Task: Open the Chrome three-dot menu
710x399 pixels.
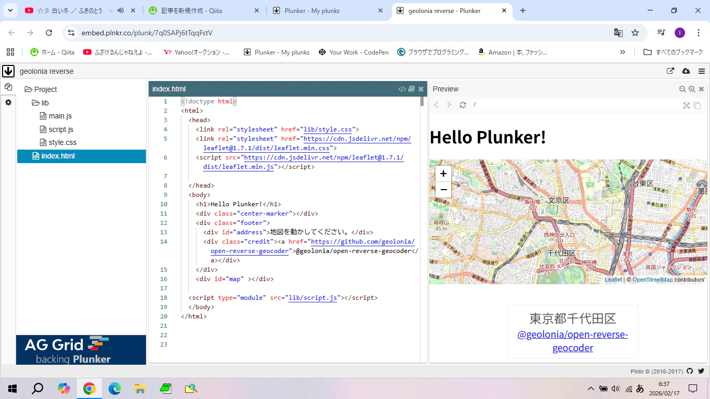Action: pos(699,33)
